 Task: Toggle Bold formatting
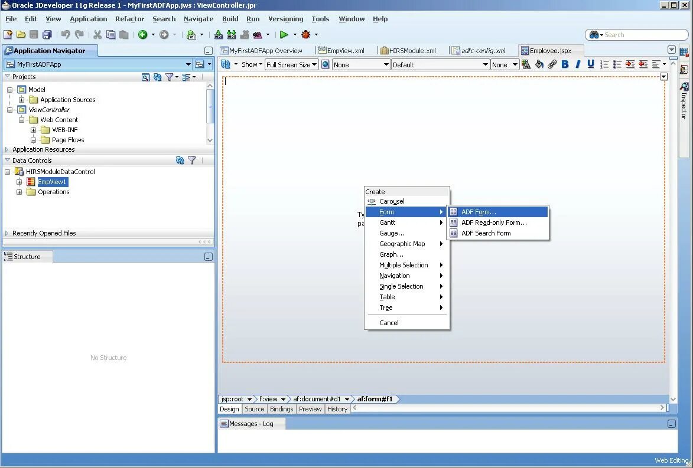click(x=565, y=64)
